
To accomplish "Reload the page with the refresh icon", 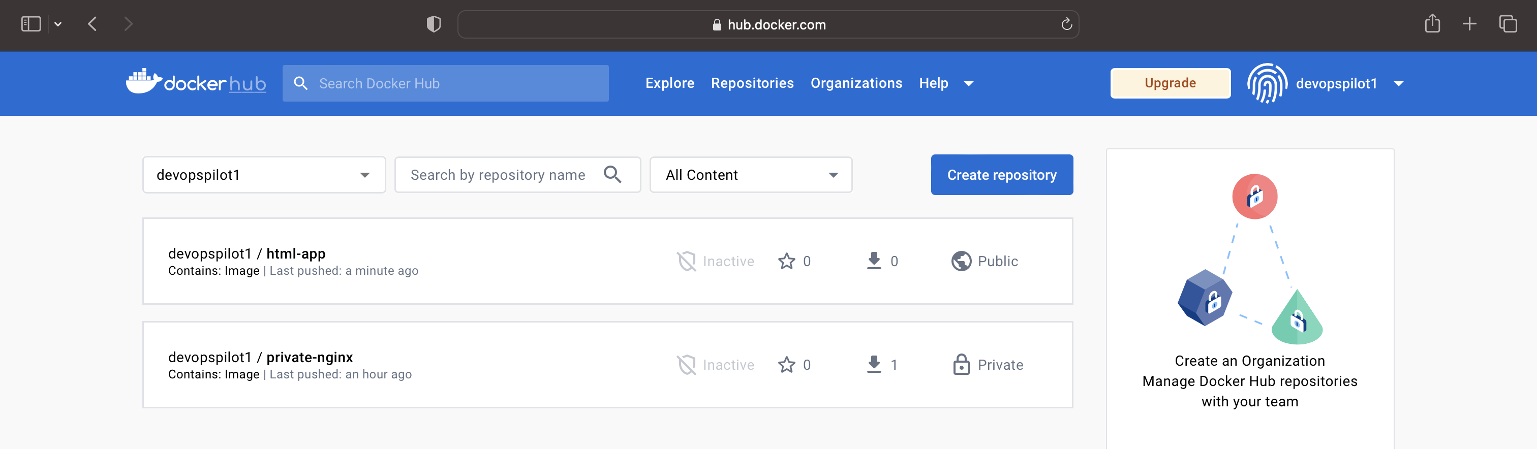I will pyautogui.click(x=1067, y=24).
